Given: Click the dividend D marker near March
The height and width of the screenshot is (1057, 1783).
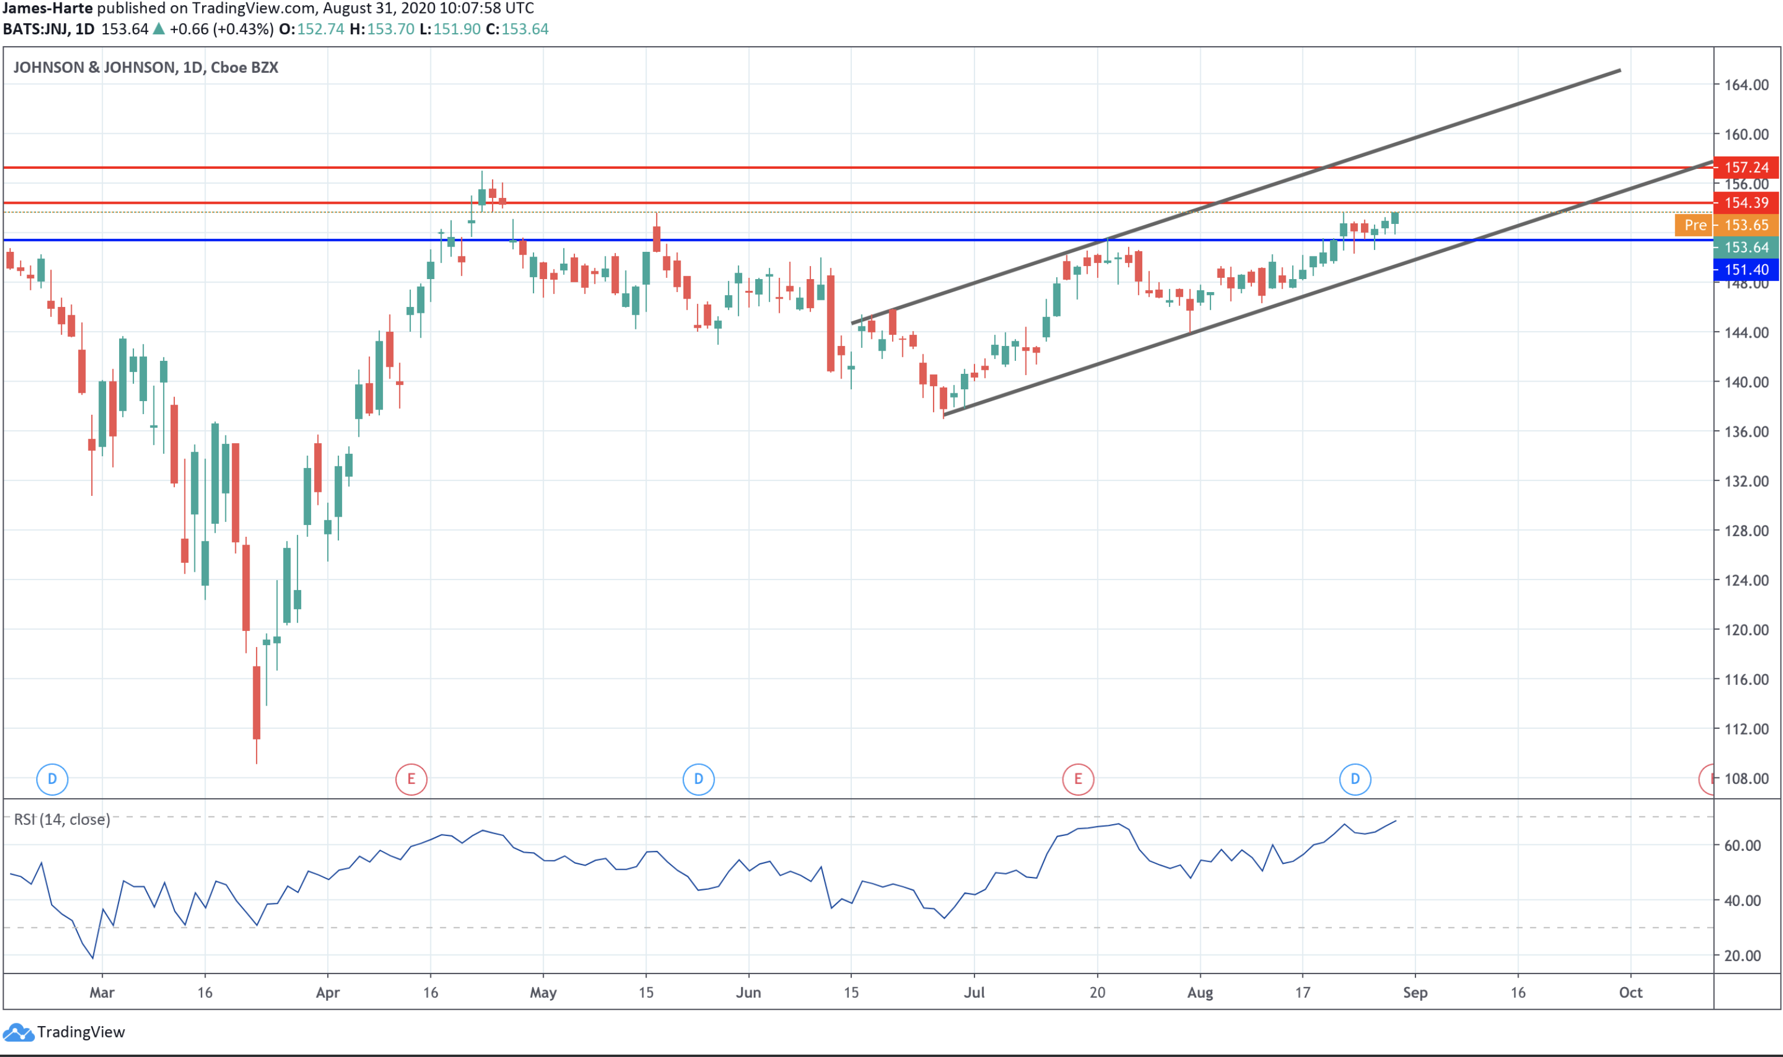Looking at the screenshot, I should coord(52,779).
